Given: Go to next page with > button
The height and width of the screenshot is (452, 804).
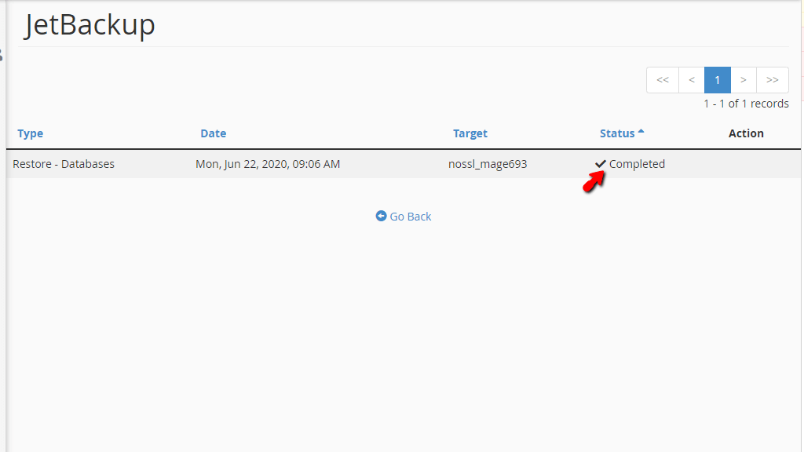Looking at the screenshot, I should click(744, 80).
